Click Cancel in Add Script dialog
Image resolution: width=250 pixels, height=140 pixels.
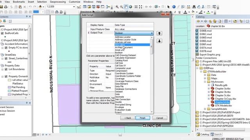click(x=160, y=118)
